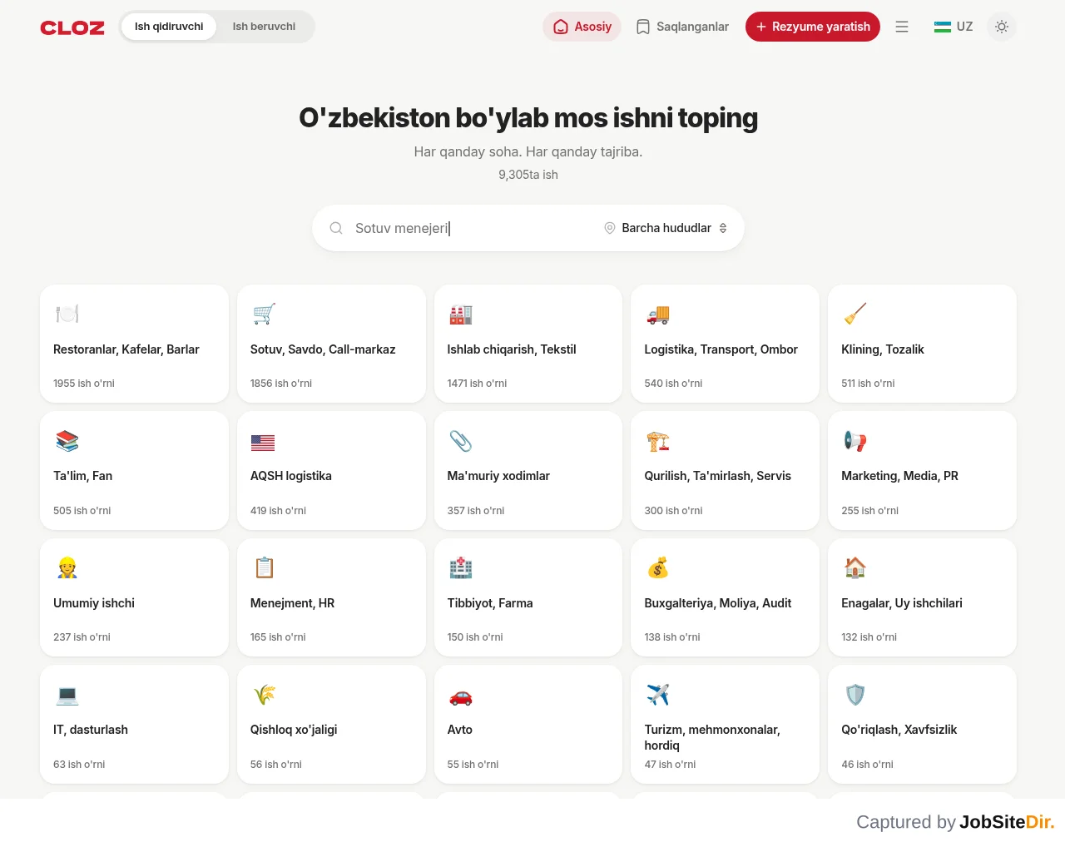
Task: Open IT, dasturlash category
Action: (134, 724)
